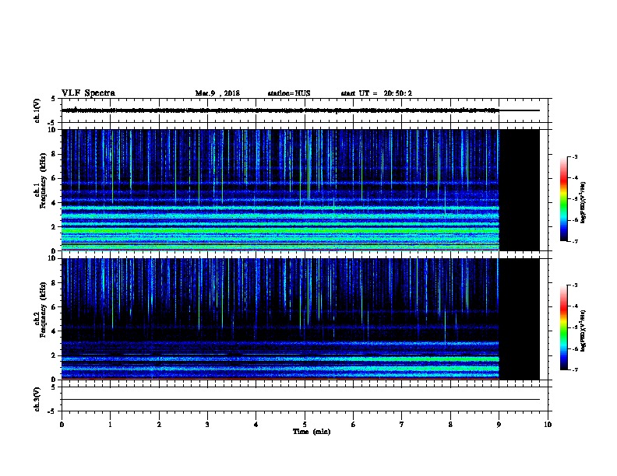This screenshot has width=617, height=476.
Task: Click the time axis tick label '4'
Action: click(x=256, y=424)
